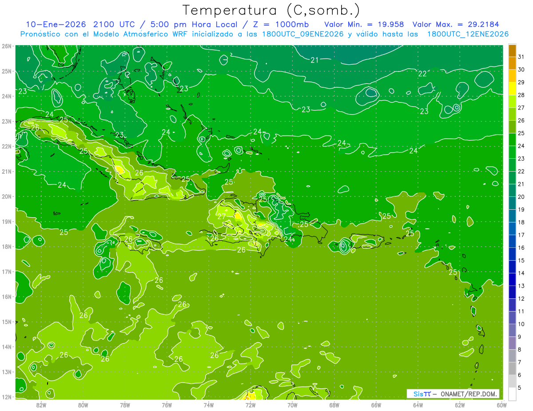Viewport: 533px width, 411px height.
Task: Click the title "Temperatura (C,somb.)"
Action: tap(271, 10)
